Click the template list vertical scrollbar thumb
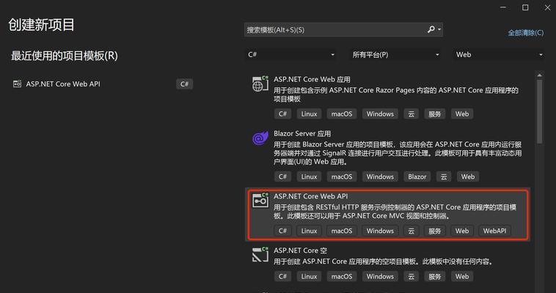The height and width of the screenshot is (293, 556). click(x=539, y=111)
